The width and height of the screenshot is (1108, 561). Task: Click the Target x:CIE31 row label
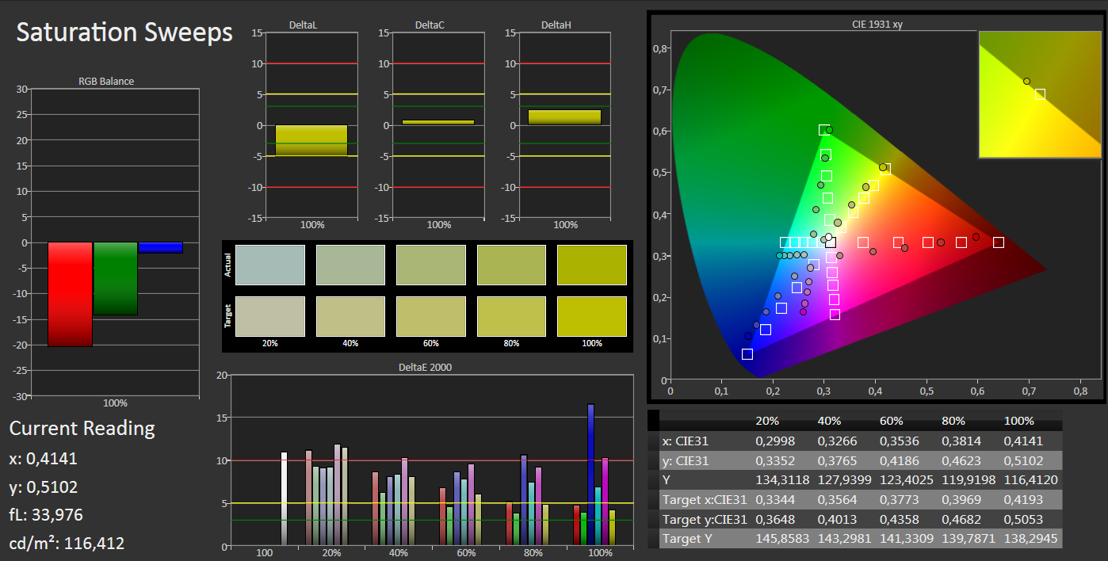tap(705, 500)
